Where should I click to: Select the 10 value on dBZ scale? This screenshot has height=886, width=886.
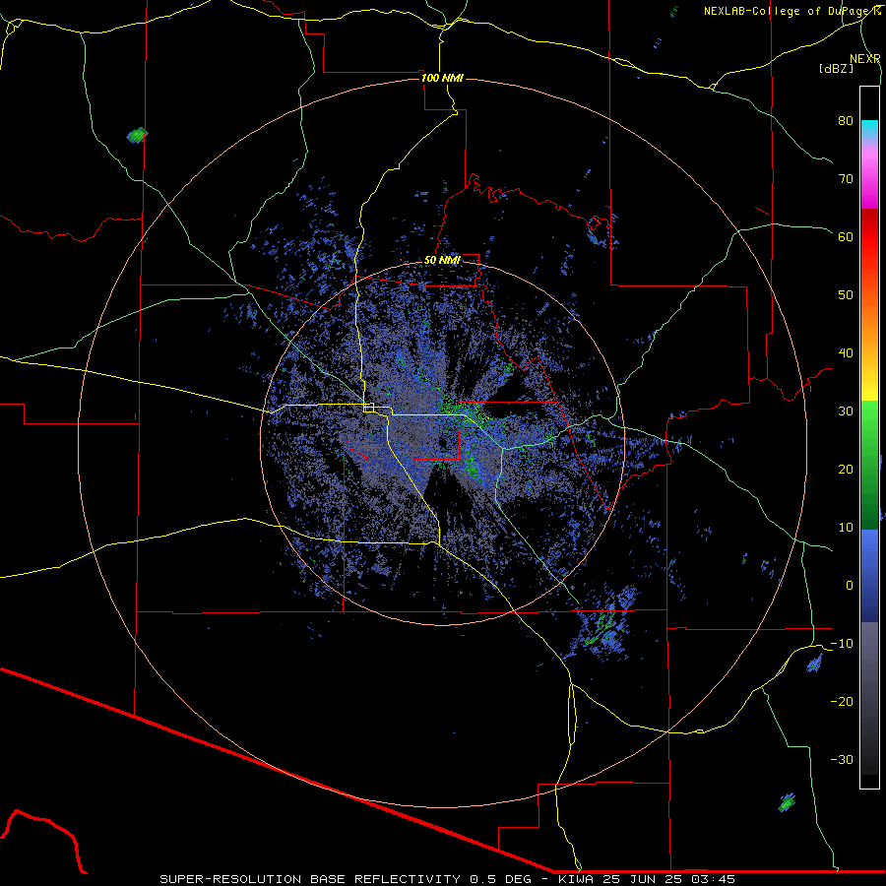(846, 529)
